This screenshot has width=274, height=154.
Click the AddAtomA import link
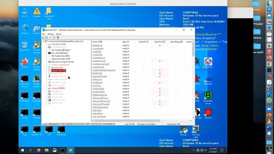[x=97, y=45]
